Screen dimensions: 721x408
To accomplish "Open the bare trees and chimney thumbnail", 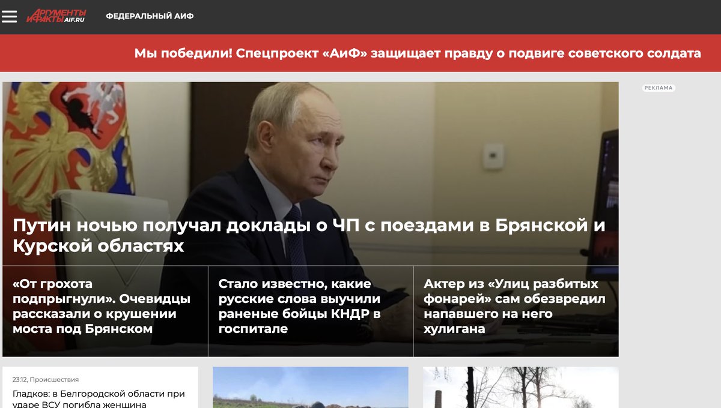I will [520, 388].
